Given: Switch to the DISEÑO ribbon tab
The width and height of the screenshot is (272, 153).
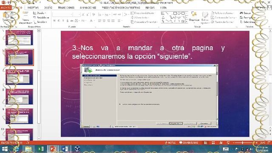Looking at the screenshot, I should 48,8.
